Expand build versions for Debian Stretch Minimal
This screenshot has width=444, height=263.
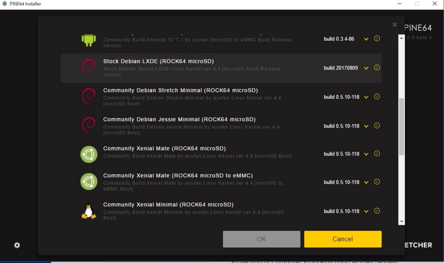pyautogui.click(x=366, y=97)
